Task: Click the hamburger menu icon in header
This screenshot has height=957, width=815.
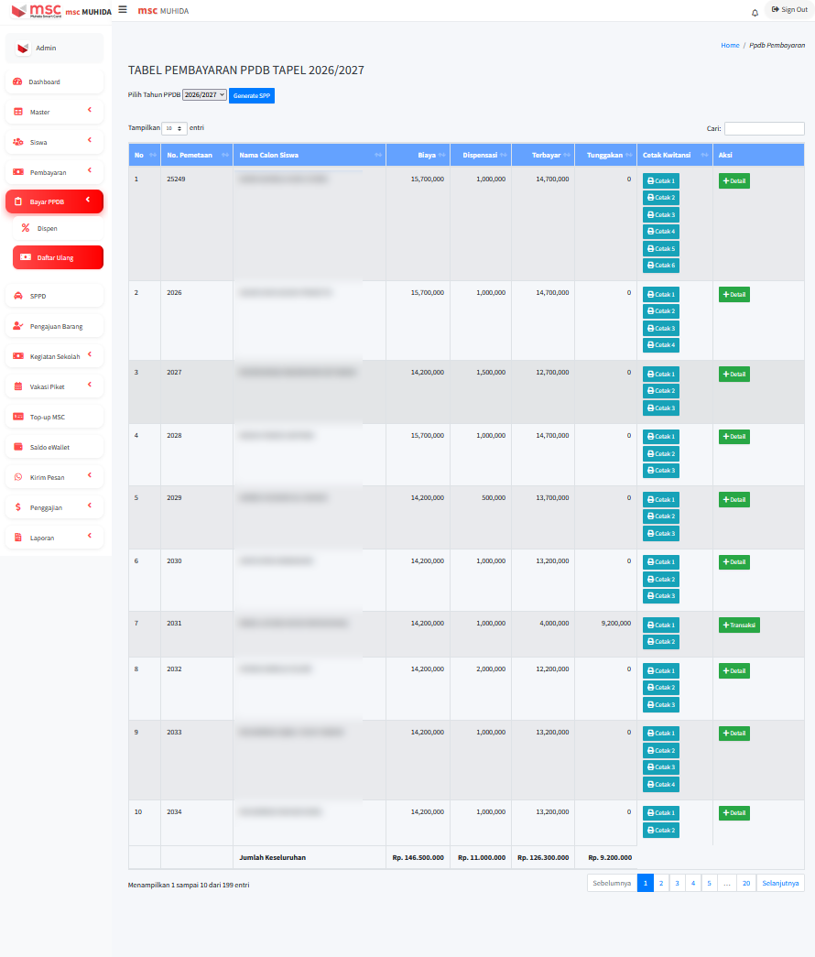Action: 123,9
